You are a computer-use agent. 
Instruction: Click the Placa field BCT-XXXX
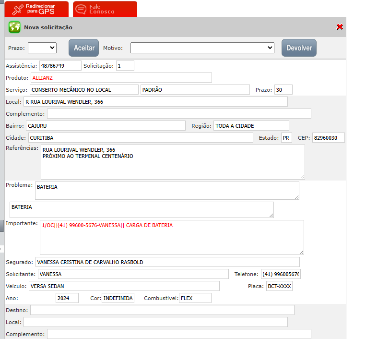tap(279, 286)
